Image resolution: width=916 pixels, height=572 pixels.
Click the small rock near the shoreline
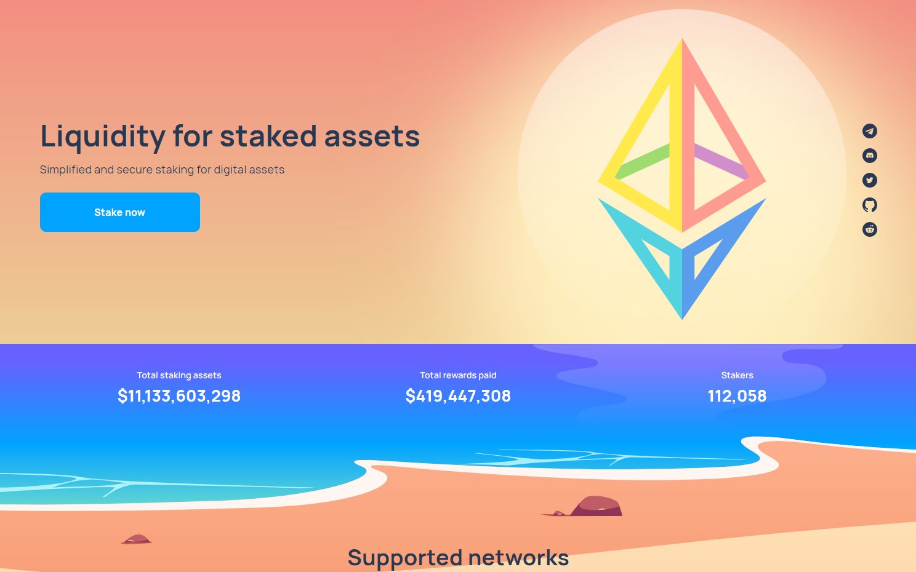point(137,539)
